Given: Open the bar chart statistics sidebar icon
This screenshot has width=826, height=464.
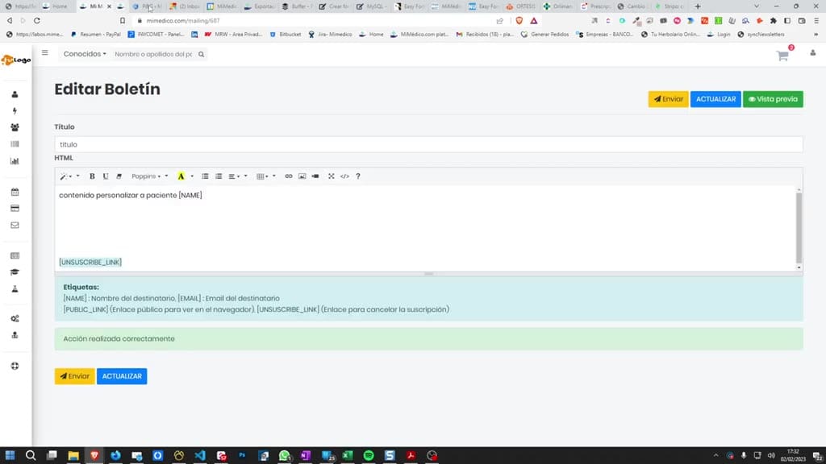Looking at the screenshot, I should 15,161.
